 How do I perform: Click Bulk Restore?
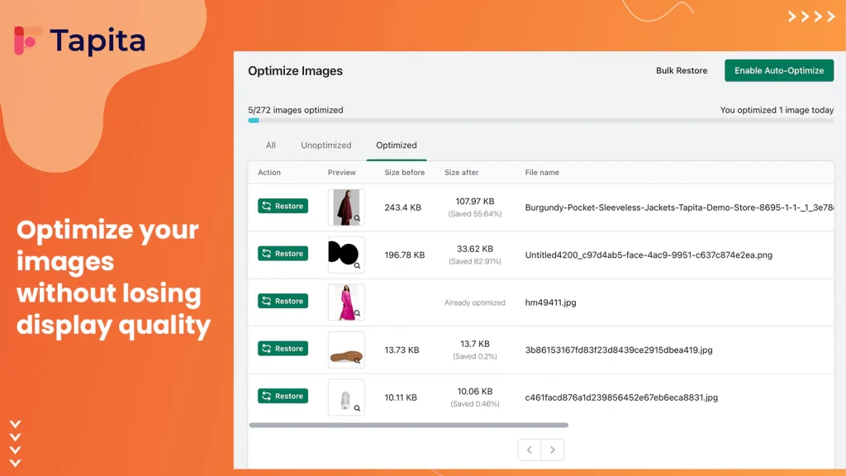(x=682, y=70)
